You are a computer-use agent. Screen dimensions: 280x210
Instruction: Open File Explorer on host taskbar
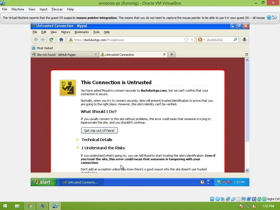point(17,206)
